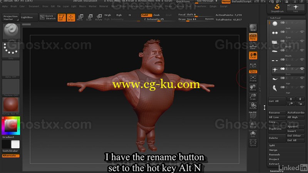Click the Move view icon in right shelf

tap(253, 88)
